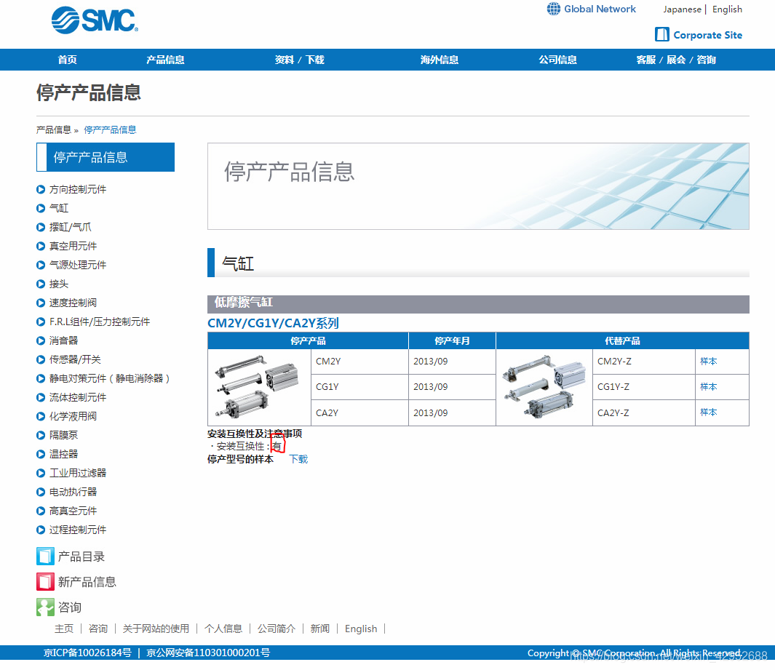Click the footer 公司简介 link
Screen dimensions: 775x670
click(277, 629)
